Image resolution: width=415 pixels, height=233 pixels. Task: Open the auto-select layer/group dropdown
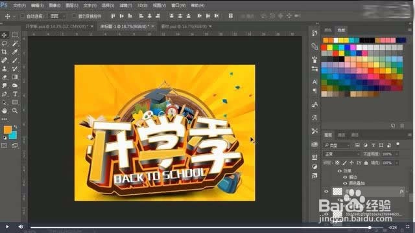click(58, 16)
